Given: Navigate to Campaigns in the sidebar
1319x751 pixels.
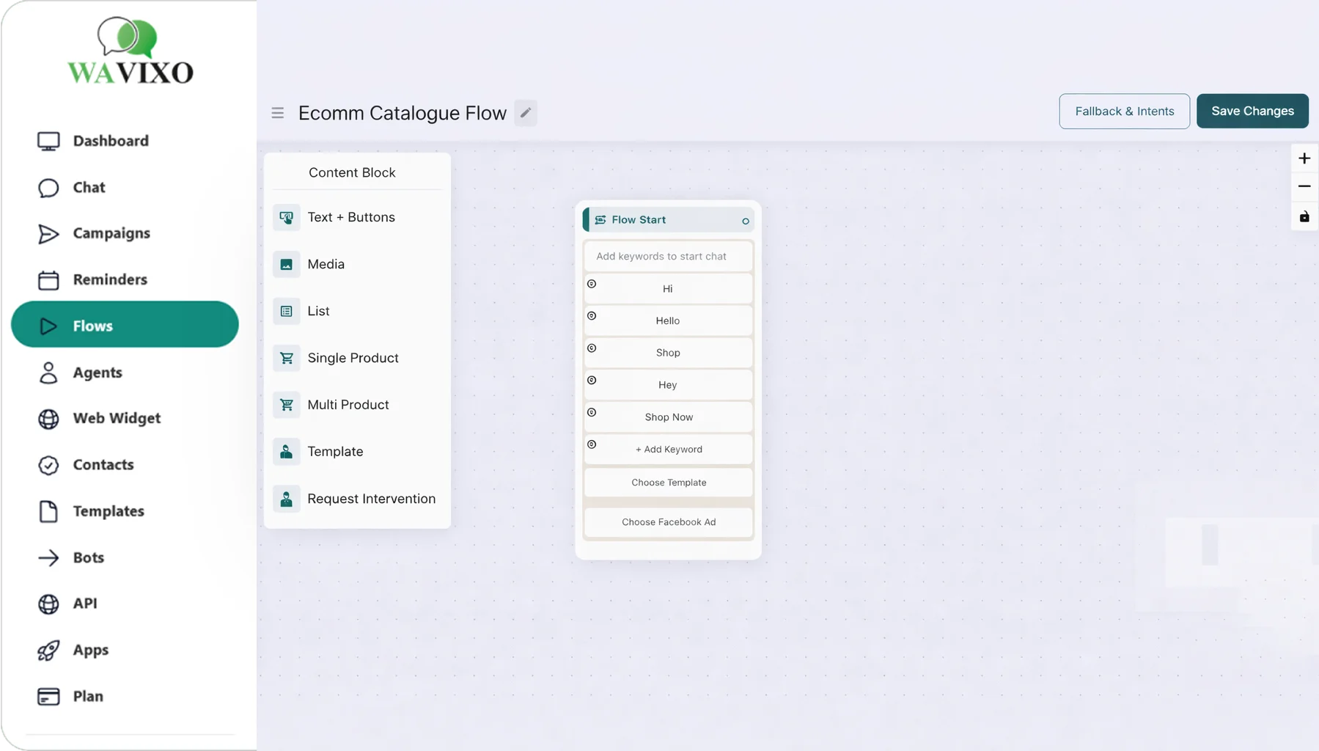Looking at the screenshot, I should pyautogui.click(x=111, y=233).
